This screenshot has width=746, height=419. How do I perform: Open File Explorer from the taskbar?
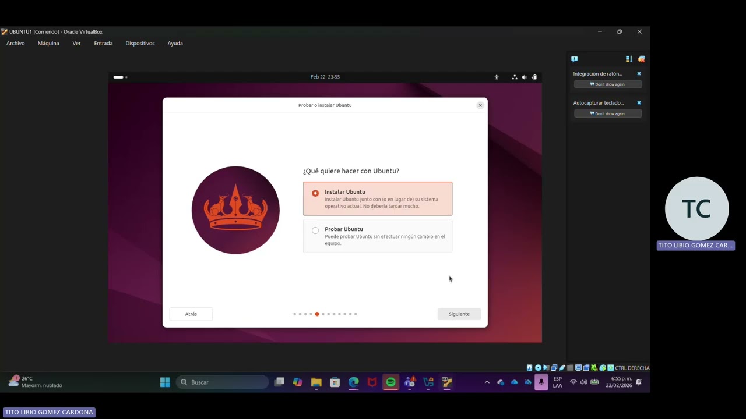tap(316, 382)
